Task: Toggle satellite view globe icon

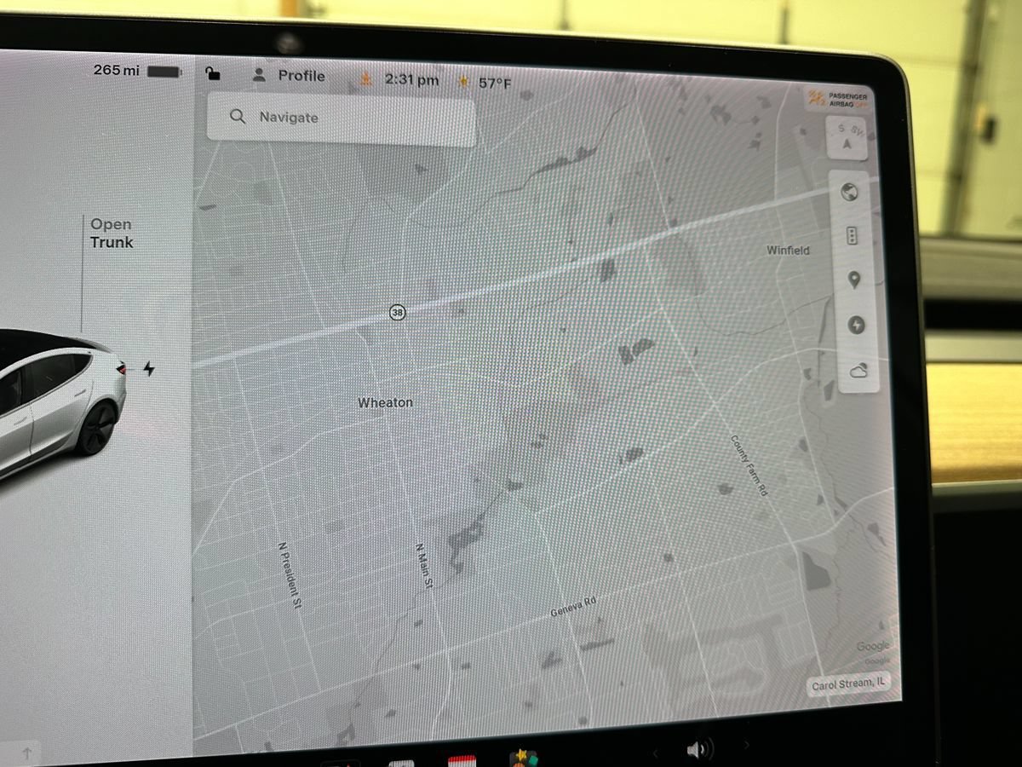Action: tap(849, 193)
